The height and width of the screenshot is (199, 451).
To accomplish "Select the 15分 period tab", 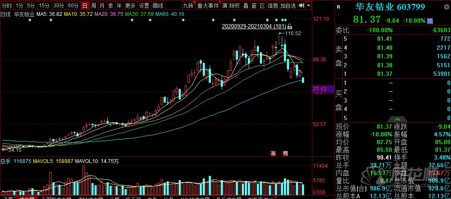I will (x=44, y=6).
